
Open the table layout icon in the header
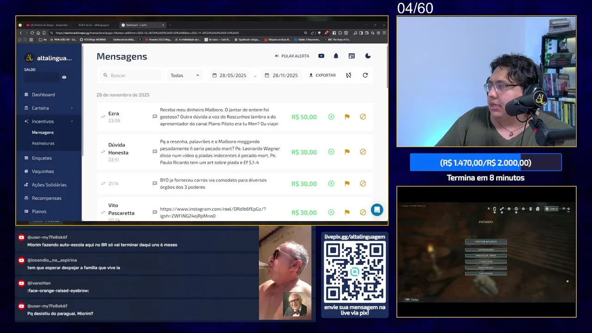(x=351, y=56)
